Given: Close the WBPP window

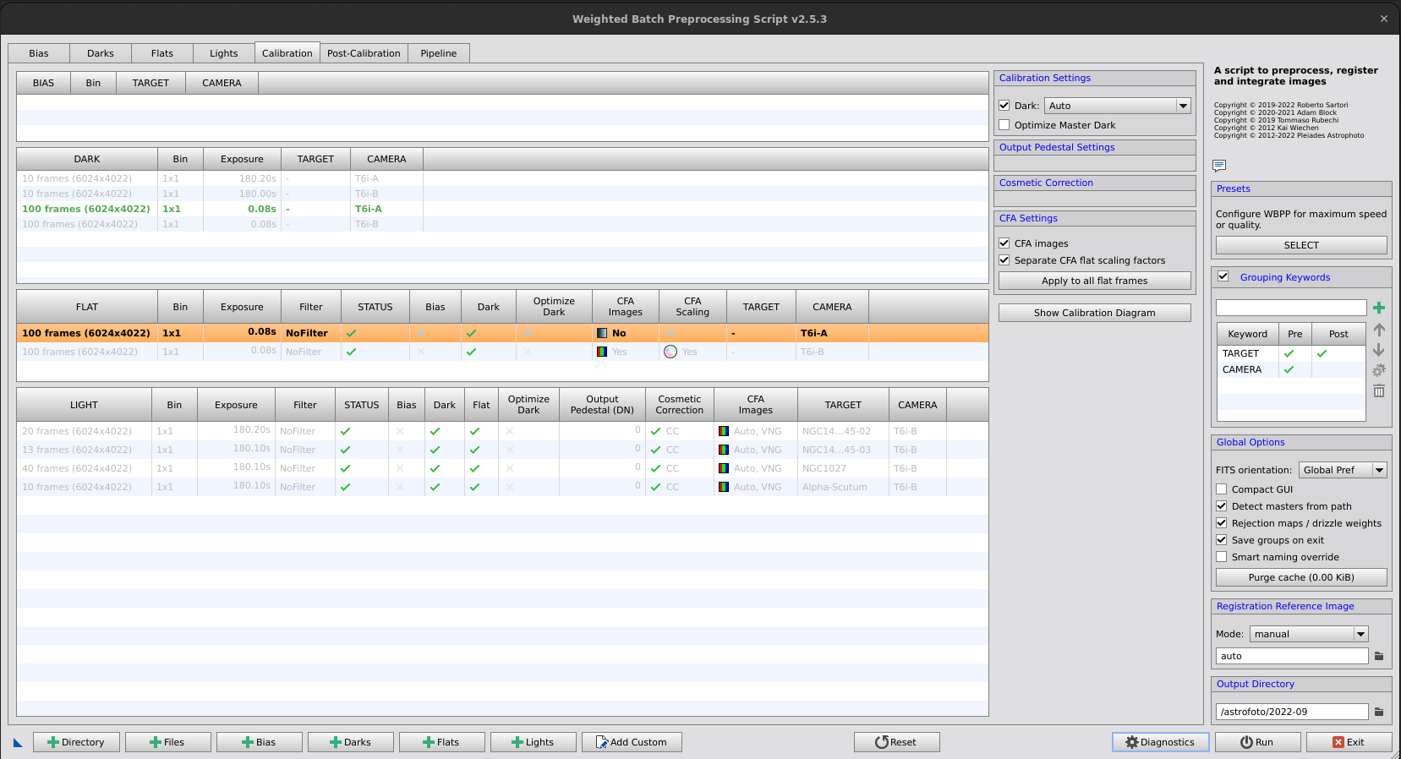Looking at the screenshot, I should pyautogui.click(x=1384, y=19).
